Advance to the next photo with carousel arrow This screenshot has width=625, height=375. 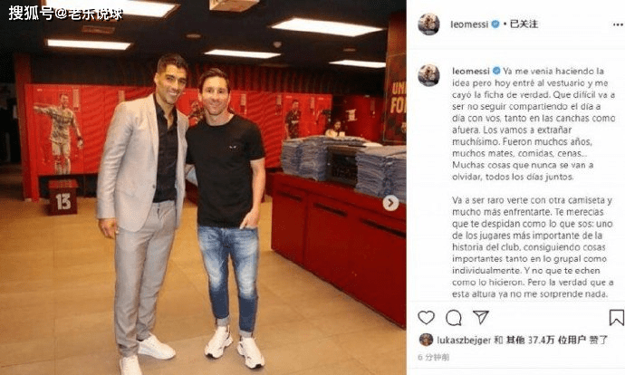[390, 203]
